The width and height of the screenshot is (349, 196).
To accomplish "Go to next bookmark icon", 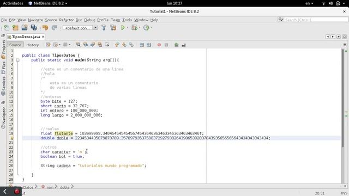I will (124, 45).
